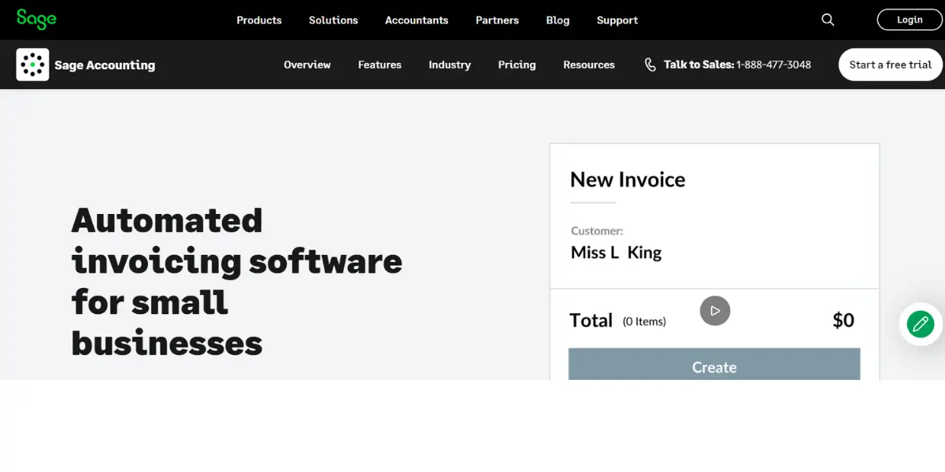The height and width of the screenshot is (472, 945).
Task: Open the green pencil feedback widget
Action: pyautogui.click(x=921, y=324)
